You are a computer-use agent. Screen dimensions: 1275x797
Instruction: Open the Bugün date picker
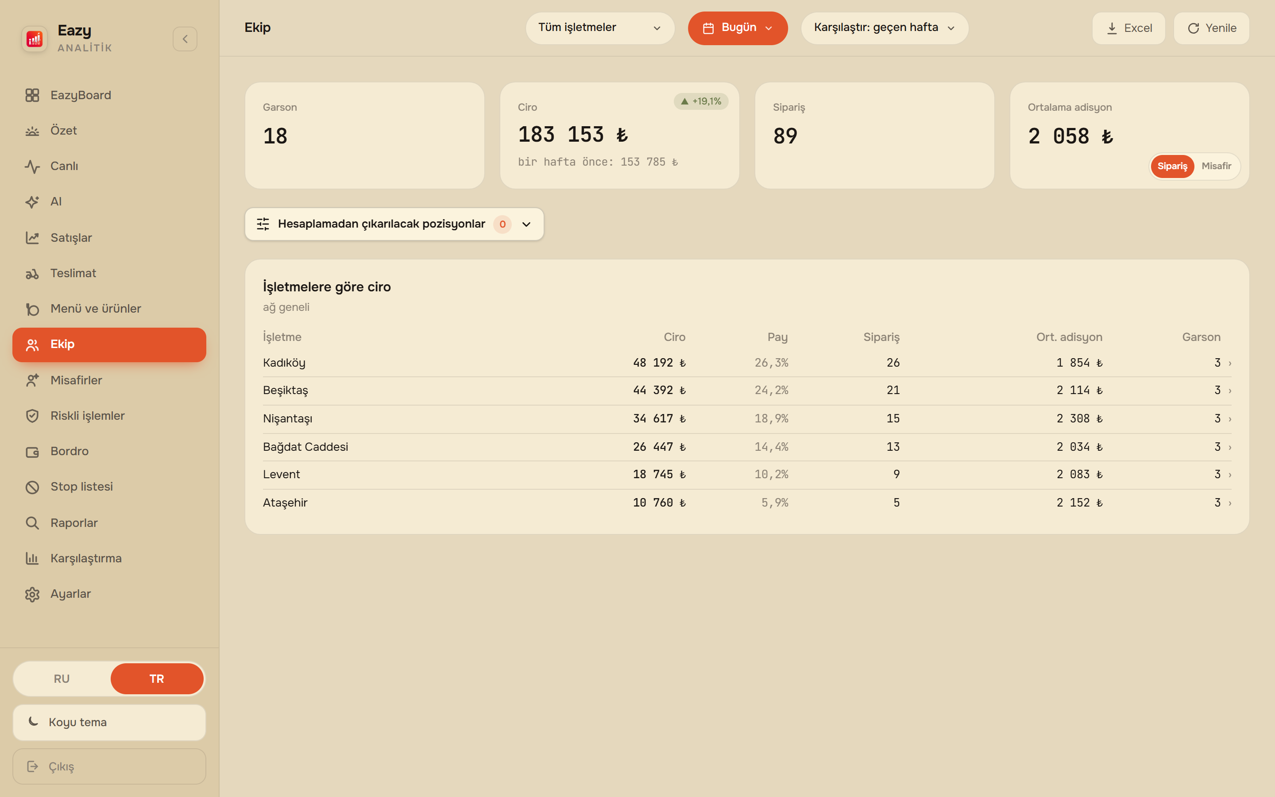[738, 28]
